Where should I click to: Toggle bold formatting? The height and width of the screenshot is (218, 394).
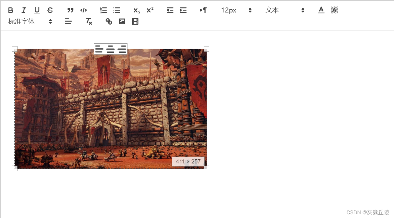[11, 10]
